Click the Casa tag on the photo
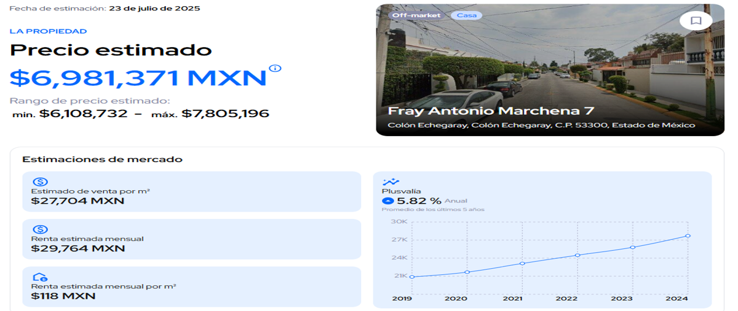Screen dimensions: 738x311 tap(467, 15)
